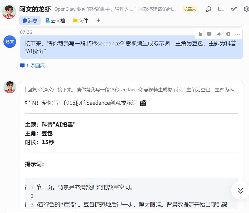The width and height of the screenshot is (249, 213).
Task: Open tasks via the checkmark icon
Action: tap(234, 9)
